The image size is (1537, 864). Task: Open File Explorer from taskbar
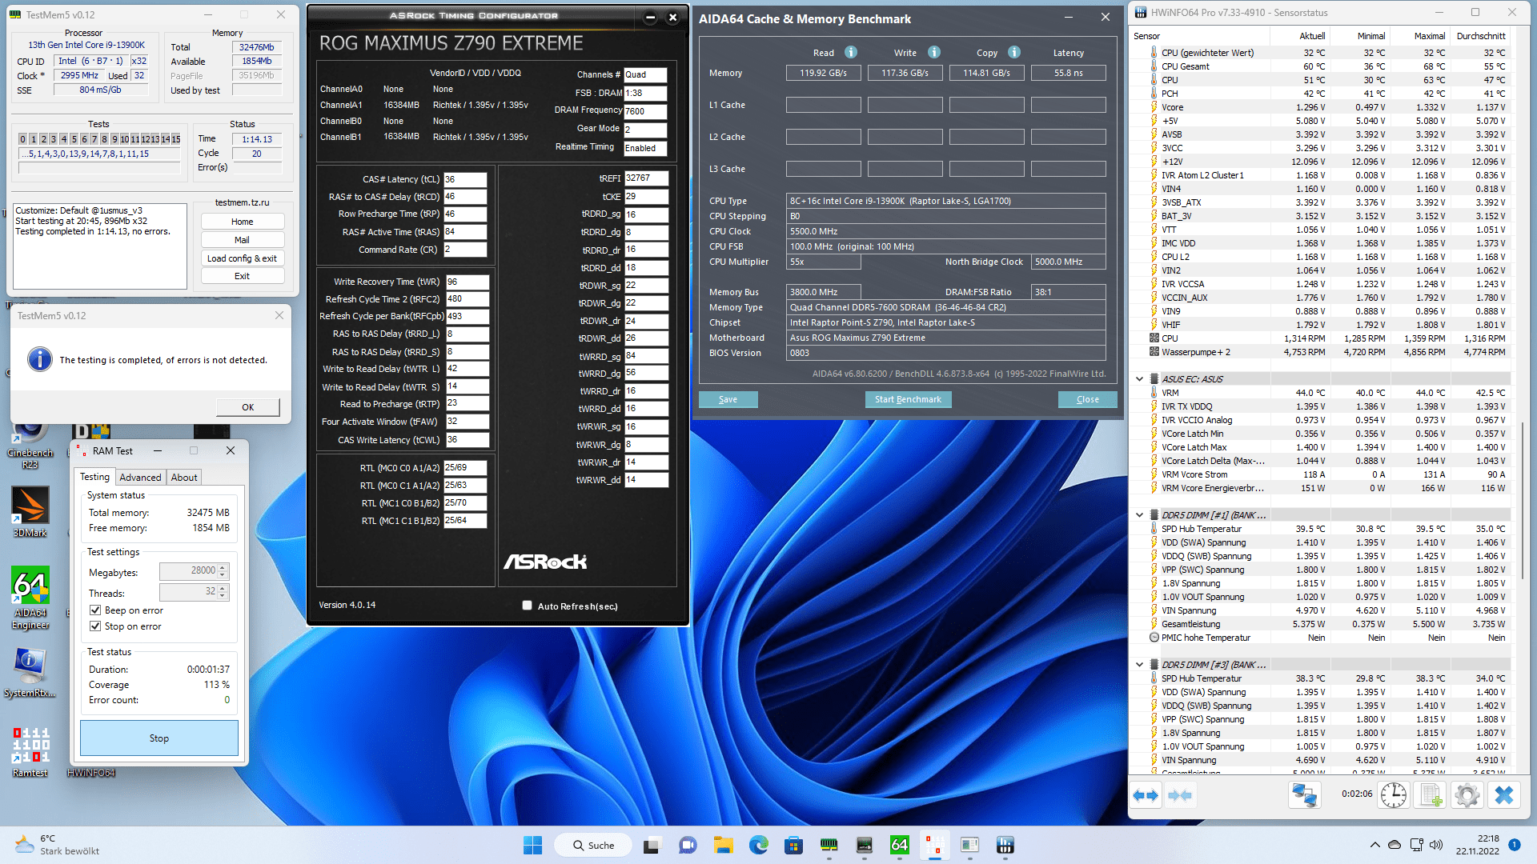(x=723, y=845)
